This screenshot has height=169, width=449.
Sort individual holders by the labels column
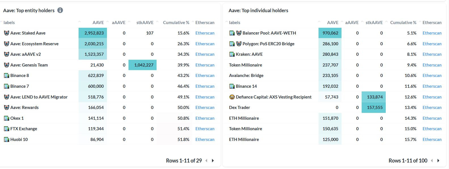click(235, 22)
